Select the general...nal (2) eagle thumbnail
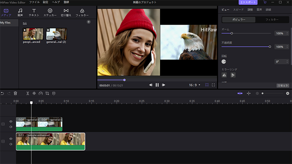The image size is (292, 164). [x=57, y=34]
